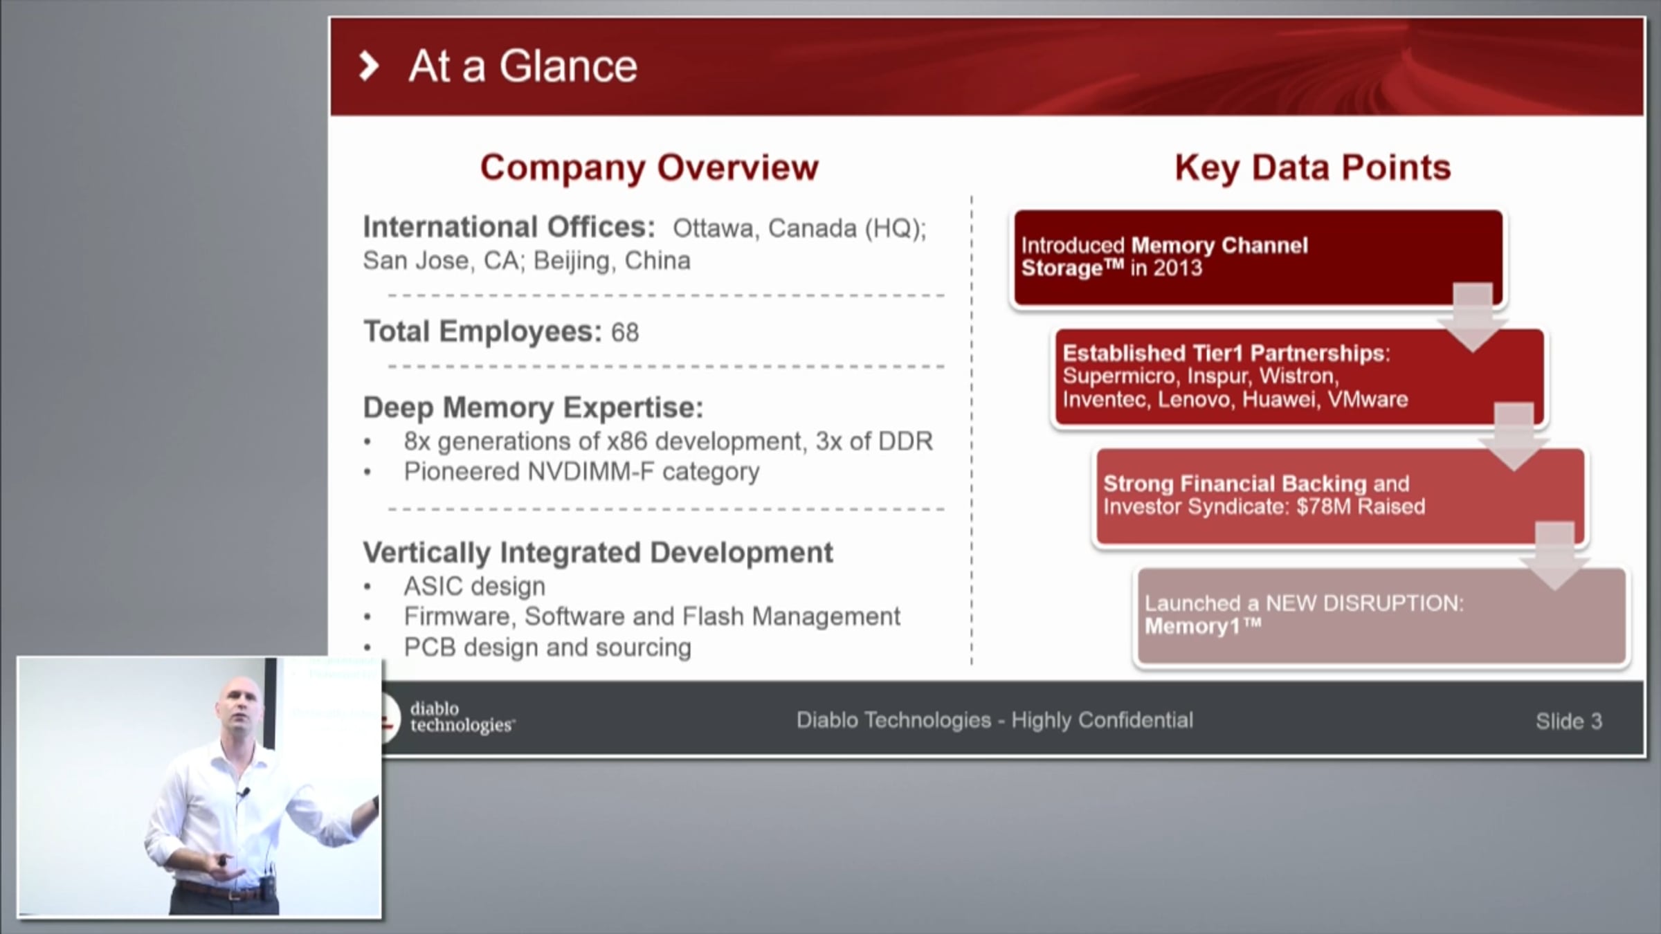Select the "Storage™ in 2013" line
This screenshot has height=934, width=1661.
(x=1111, y=268)
